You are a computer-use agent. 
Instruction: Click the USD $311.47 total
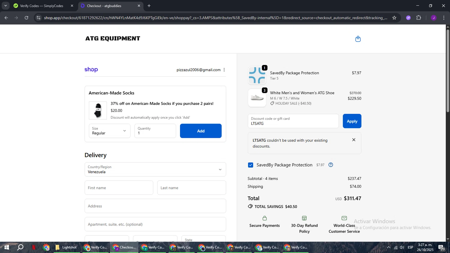[348, 198]
